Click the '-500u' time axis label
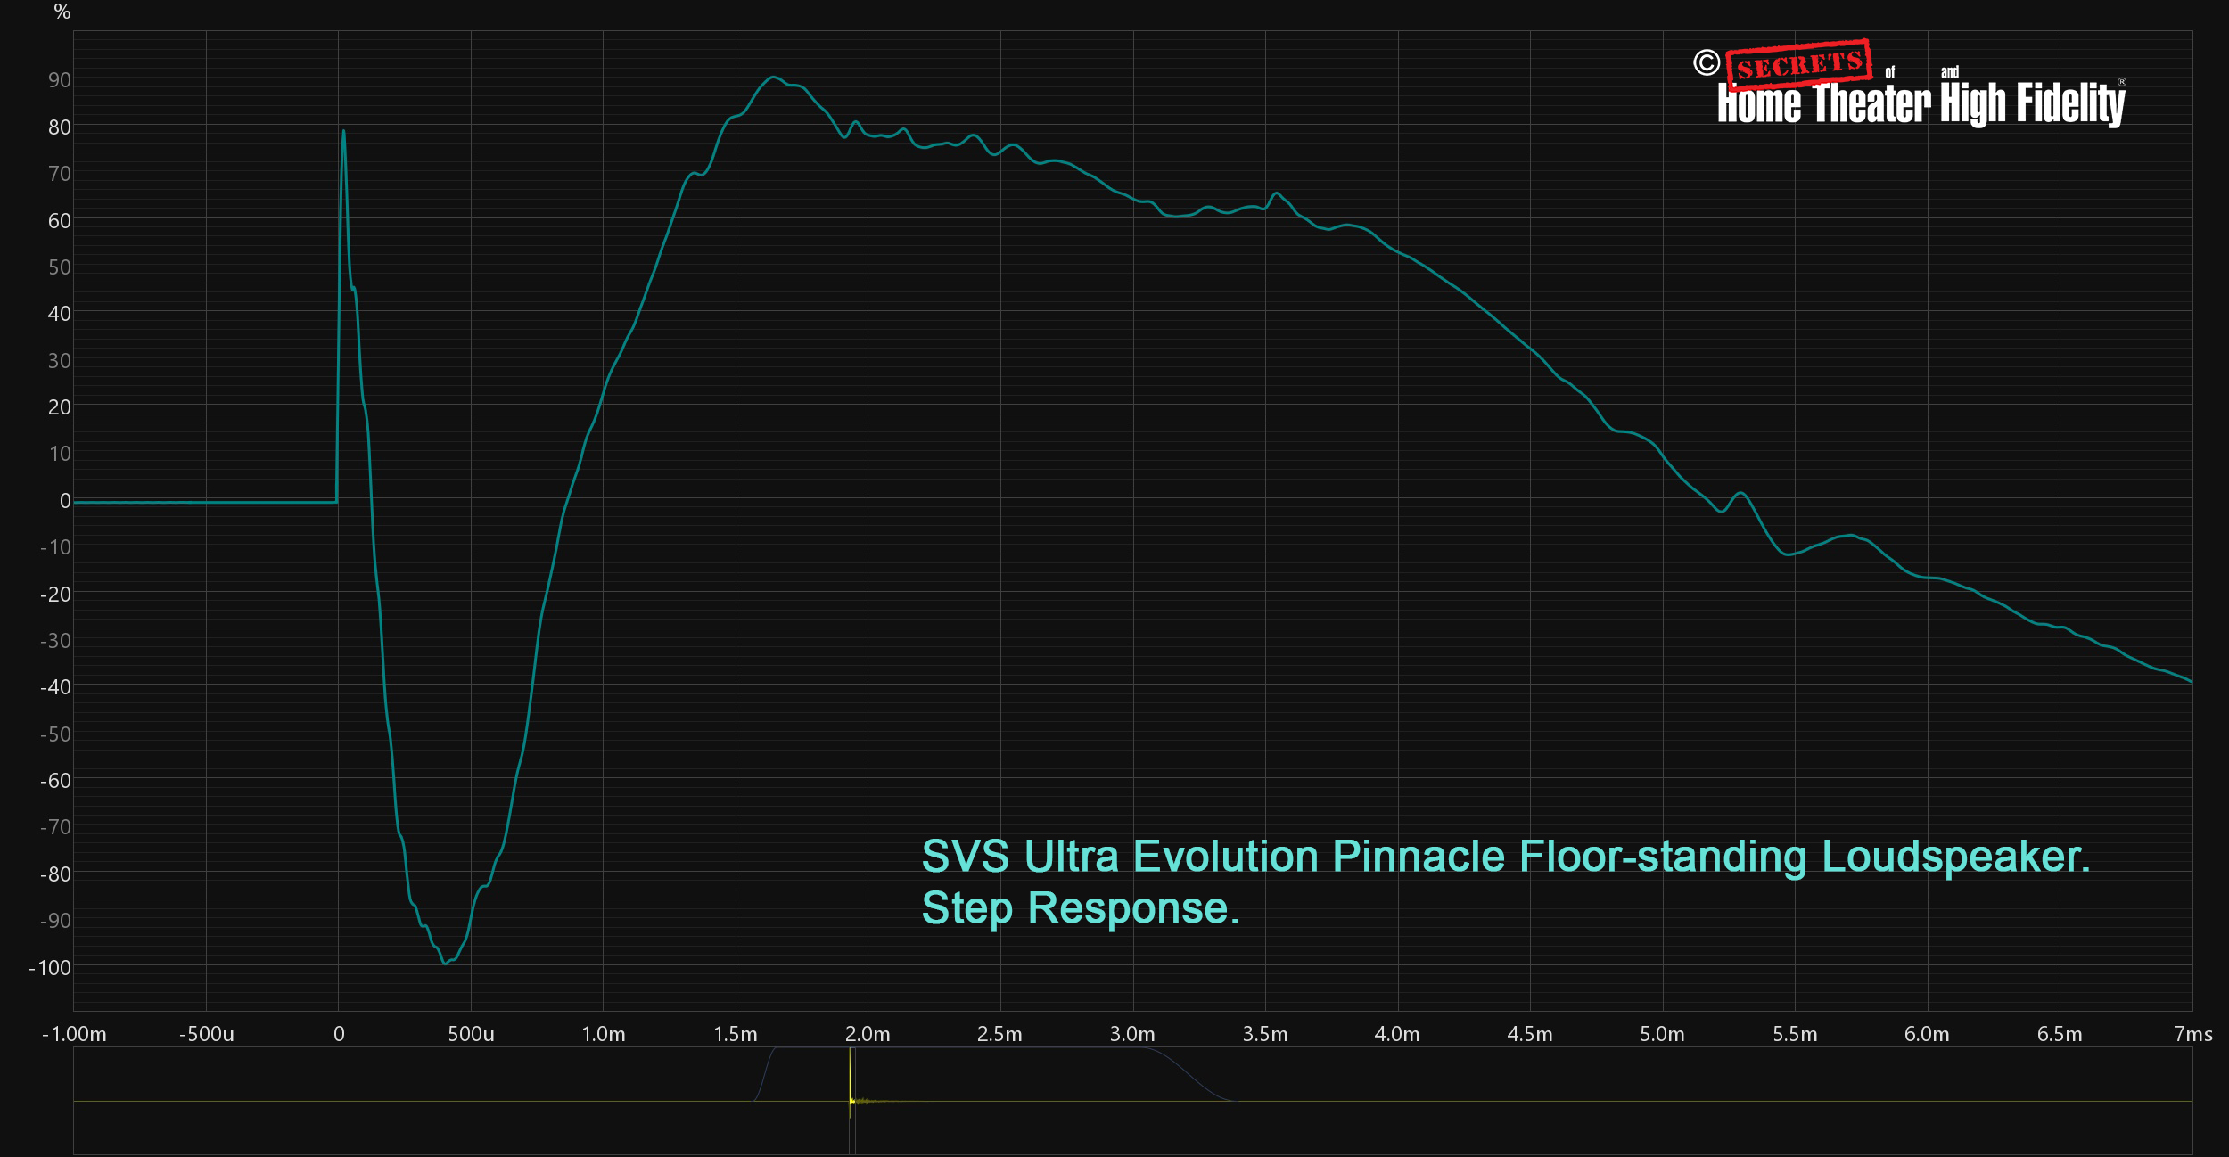The image size is (2229, 1157). point(207,1034)
